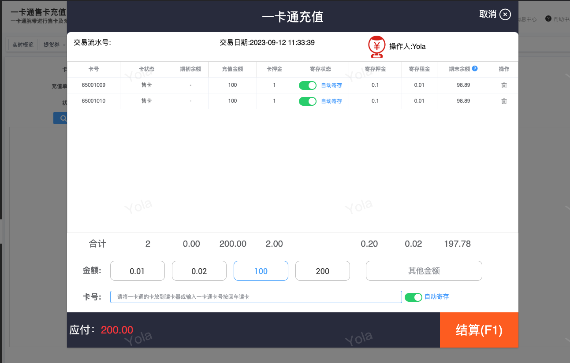Screen dimensions: 570x363
Task: Click the 卡号 column header
Action: click(x=93, y=69)
